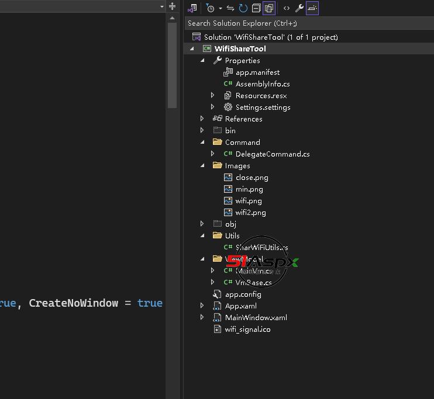This screenshot has width=434, height=399.
Task: Expand the References node
Action: coord(202,119)
